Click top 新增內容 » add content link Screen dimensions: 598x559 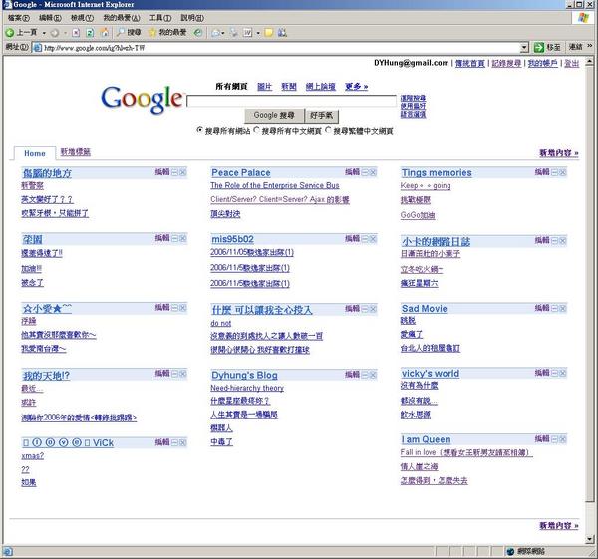click(559, 153)
